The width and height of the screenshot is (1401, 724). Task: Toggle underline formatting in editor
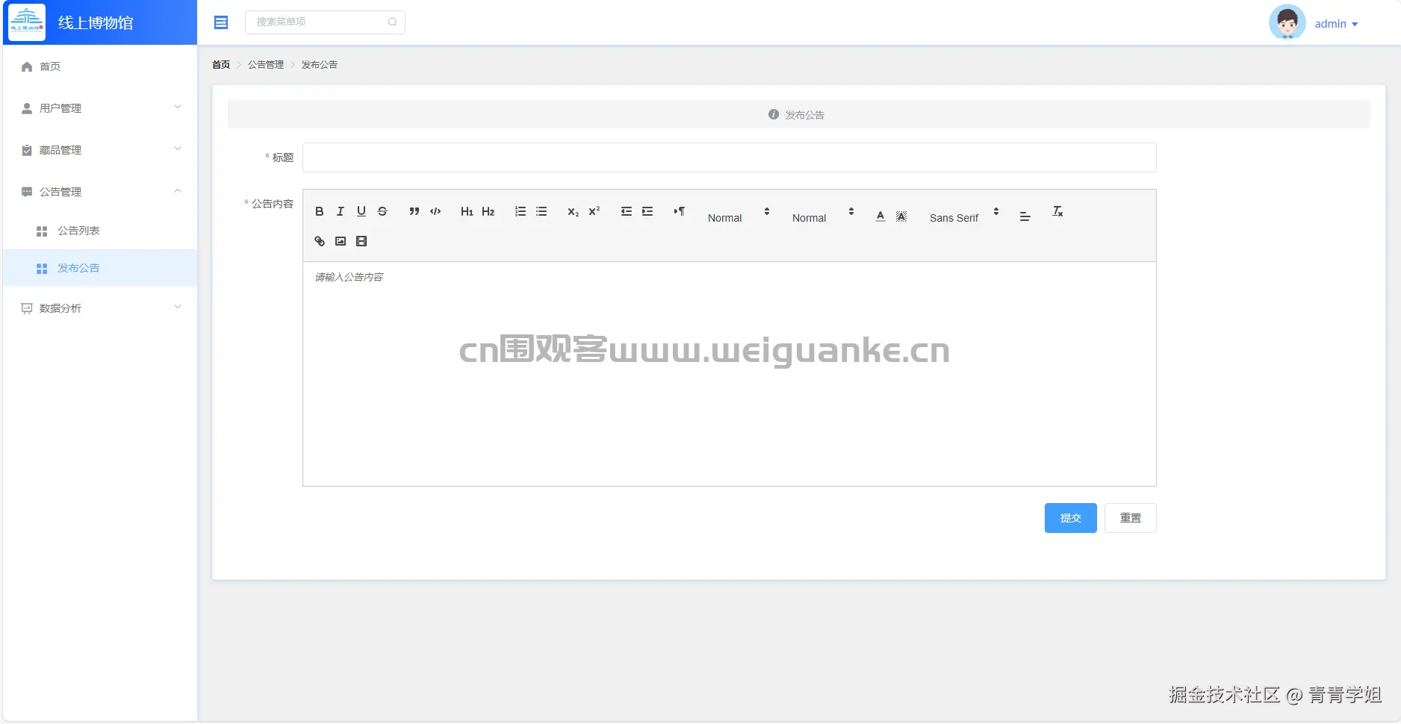coord(361,211)
